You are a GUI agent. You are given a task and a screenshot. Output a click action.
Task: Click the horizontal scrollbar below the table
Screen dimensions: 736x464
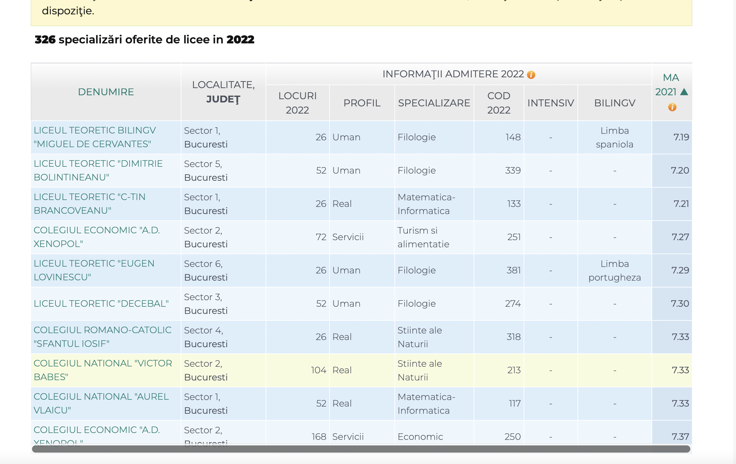[x=361, y=449]
